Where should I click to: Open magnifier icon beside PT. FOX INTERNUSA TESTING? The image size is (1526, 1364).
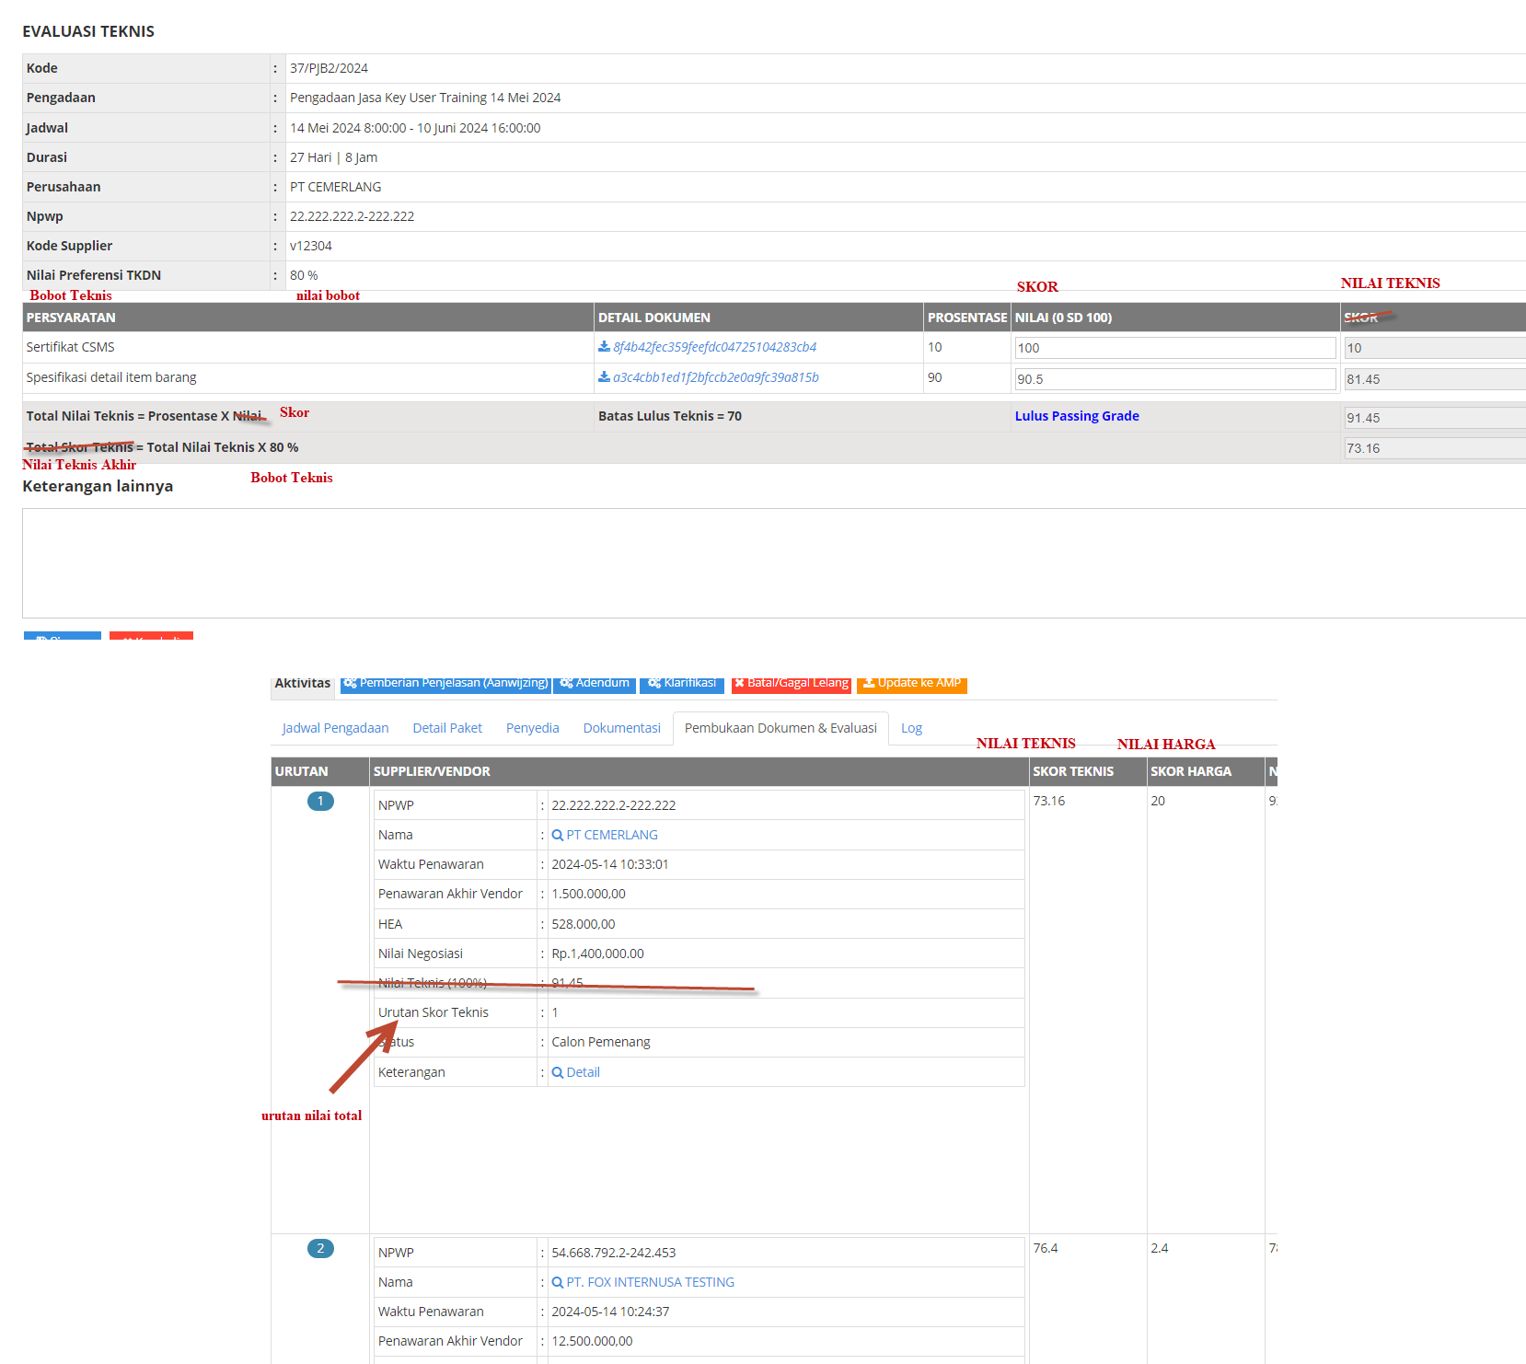point(557,1282)
